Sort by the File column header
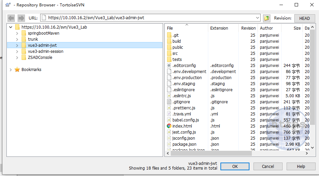The height and width of the screenshot is (176, 319). (x=187, y=28)
